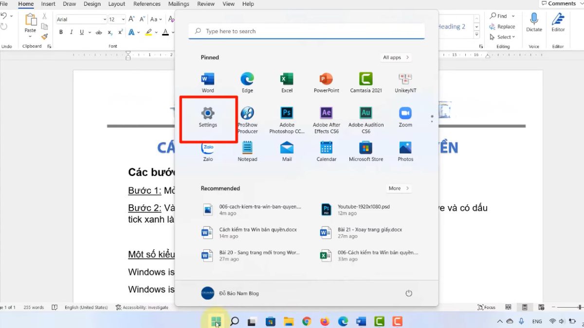The image size is (584, 328).
Task: Click the Undo arrow in Word
Action: pos(3,17)
